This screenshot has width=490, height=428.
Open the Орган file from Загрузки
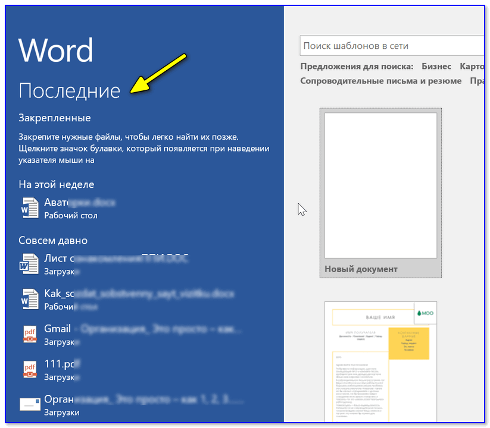point(144,405)
